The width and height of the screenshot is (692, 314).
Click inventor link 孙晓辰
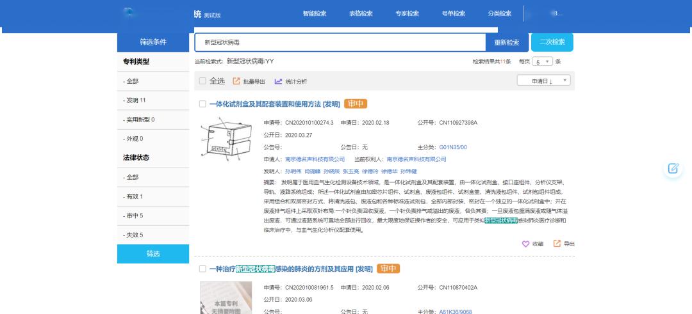click(331, 171)
